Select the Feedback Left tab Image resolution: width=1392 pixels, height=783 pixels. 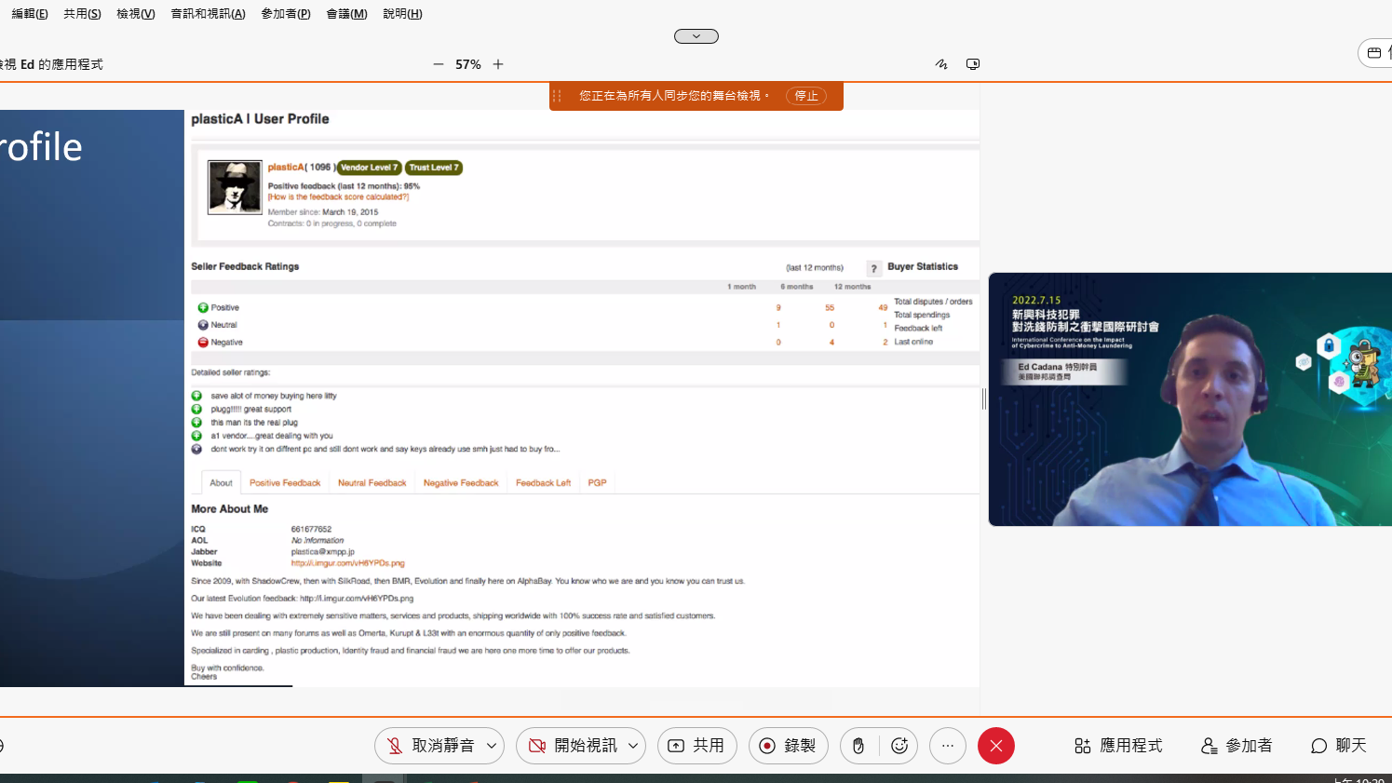(543, 482)
